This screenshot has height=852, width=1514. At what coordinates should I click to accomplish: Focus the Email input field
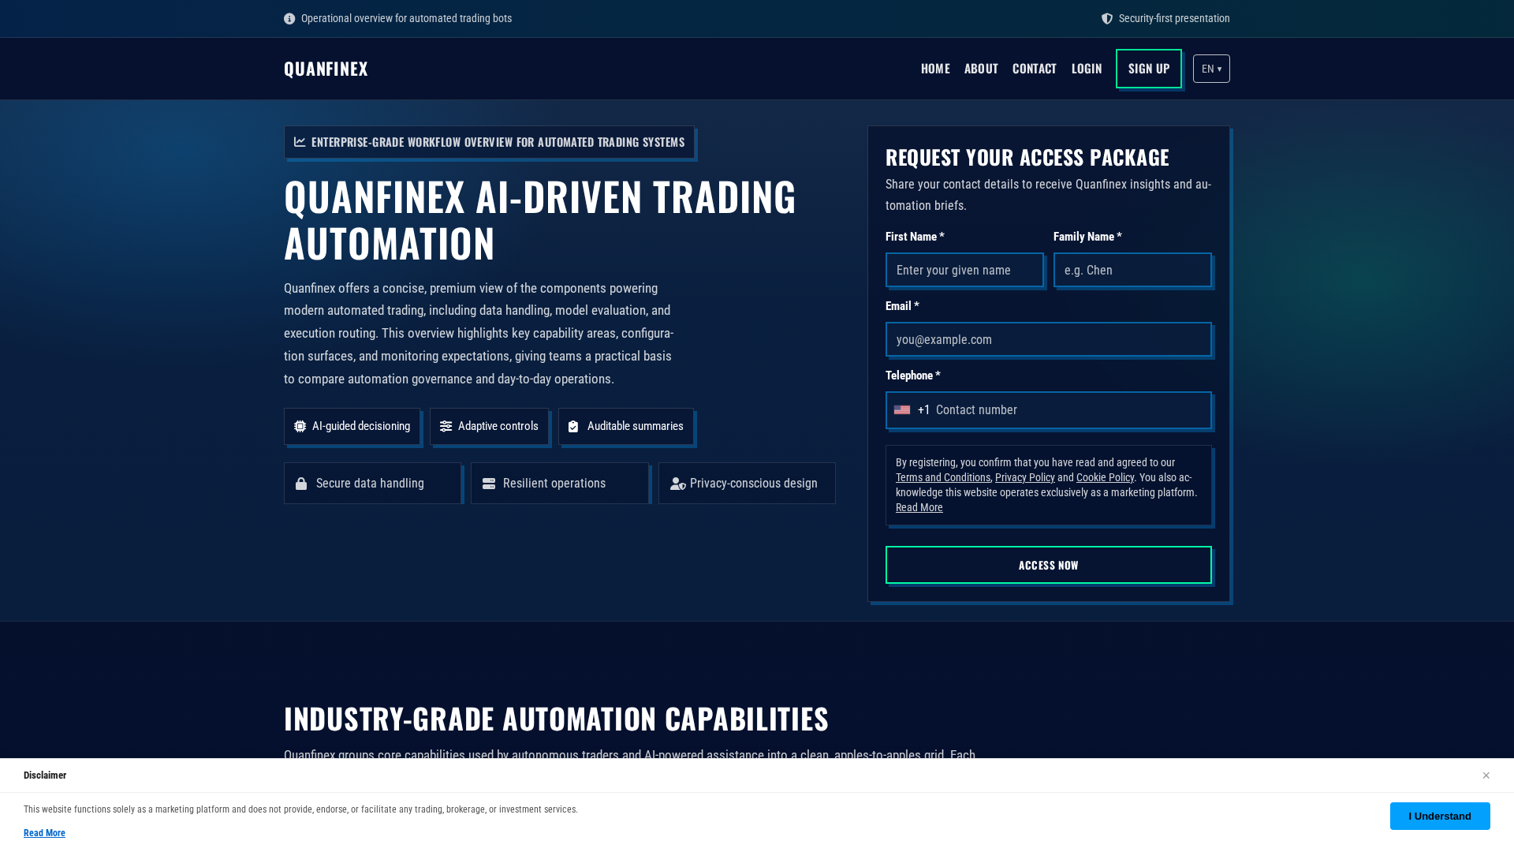tap(1049, 339)
